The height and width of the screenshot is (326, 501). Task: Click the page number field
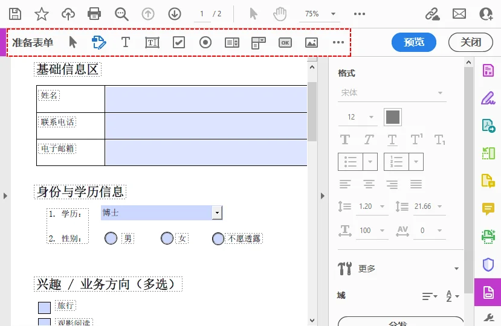pyautogui.click(x=202, y=14)
